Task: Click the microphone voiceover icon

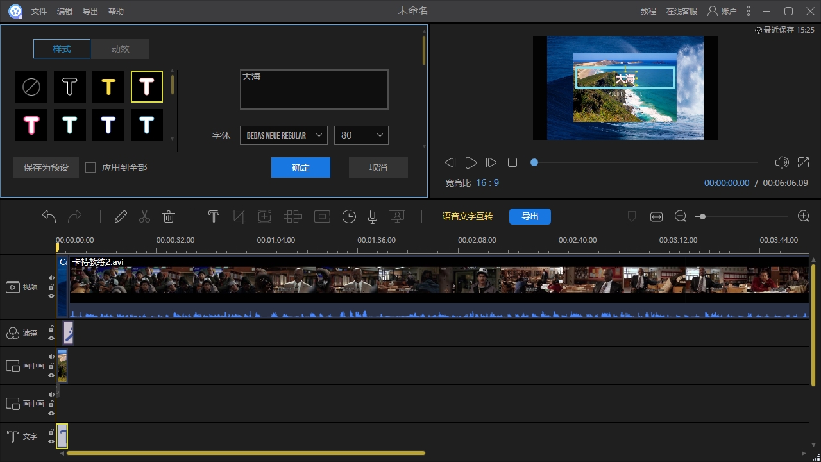Action: (372, 217)
